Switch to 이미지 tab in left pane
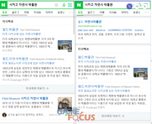This screenshot has width=152, height=124. pyautogui.click(x=49, y=13)
